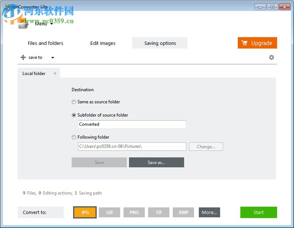Click the 'Destination' heading

83,90
